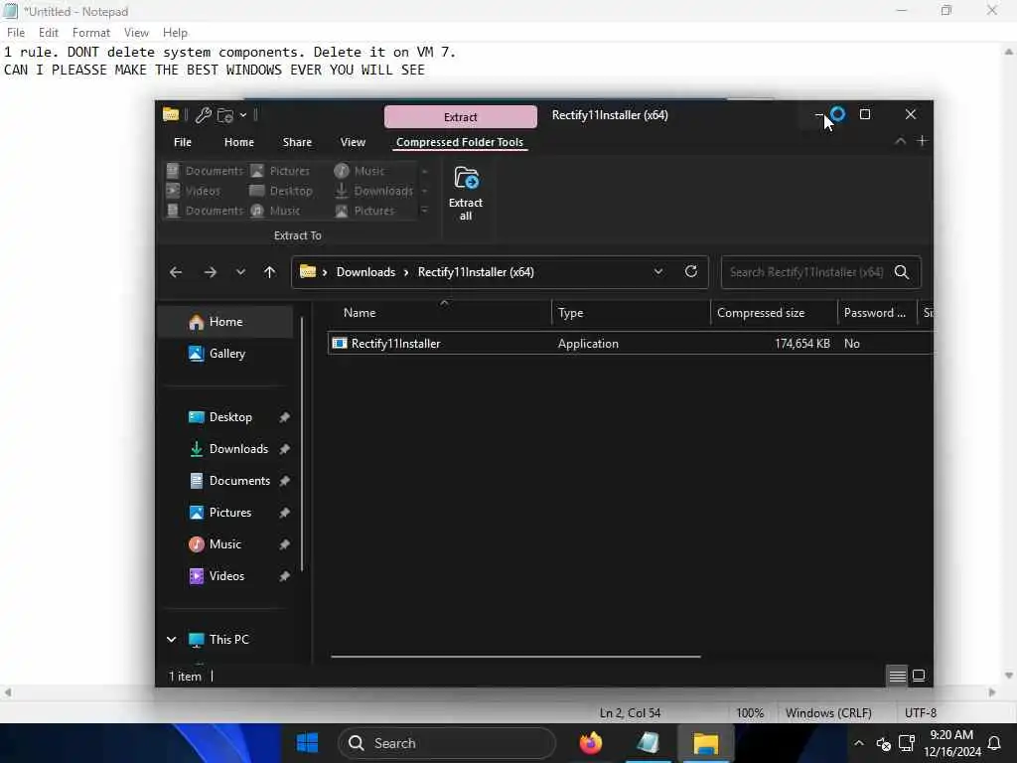Click the Extract all button
This screenshot has width=1017, height=763.
click(x=466, y=194)
